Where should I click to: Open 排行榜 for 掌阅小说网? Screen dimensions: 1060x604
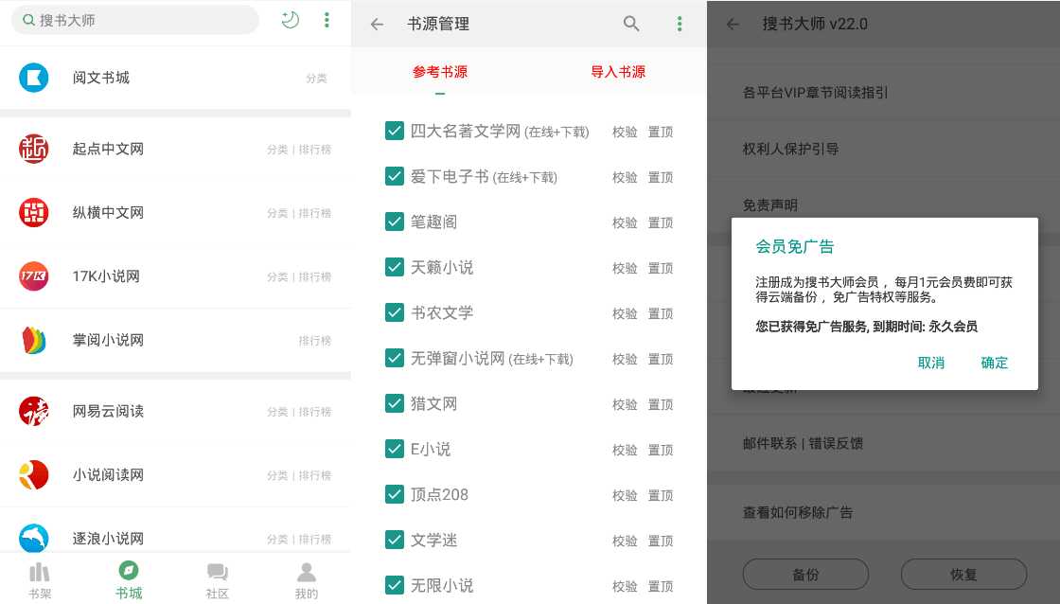click(315, 341)
